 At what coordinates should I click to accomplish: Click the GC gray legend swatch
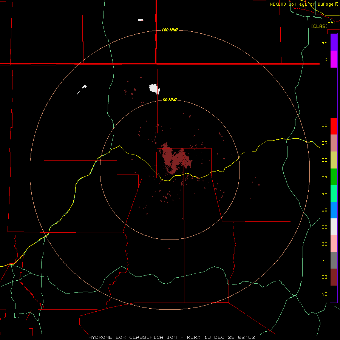334,260
